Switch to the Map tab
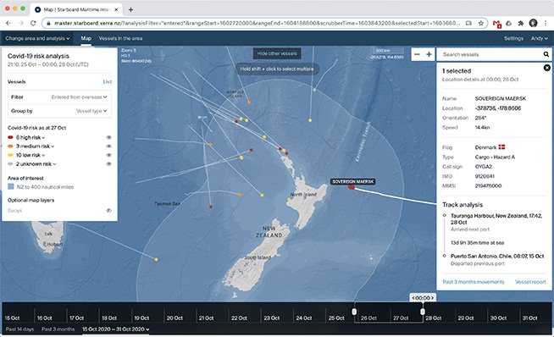 [x=86, y=38]
